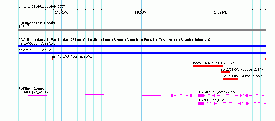The width and height of the screenshot is (275, 121).
Task: Click the gray 1q21.2 cytogenetic band bar
Action: pos(142,30)
